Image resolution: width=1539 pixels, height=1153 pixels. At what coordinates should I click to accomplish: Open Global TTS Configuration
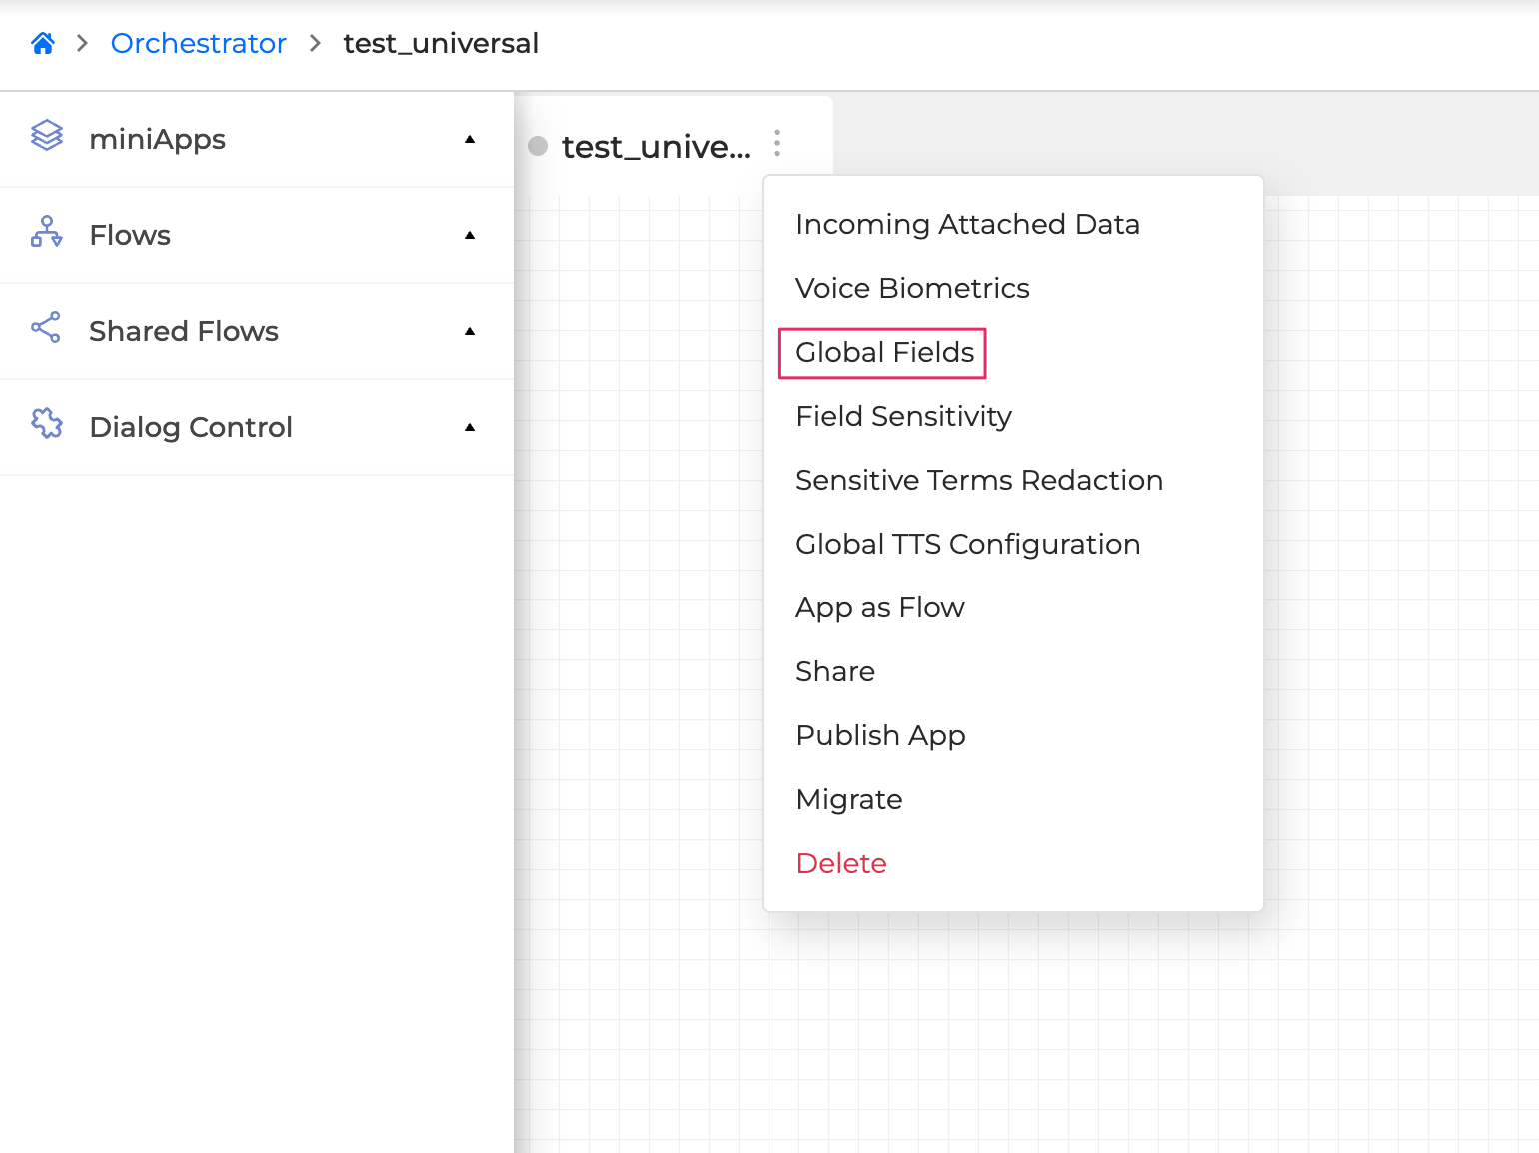tap(967, 544)
